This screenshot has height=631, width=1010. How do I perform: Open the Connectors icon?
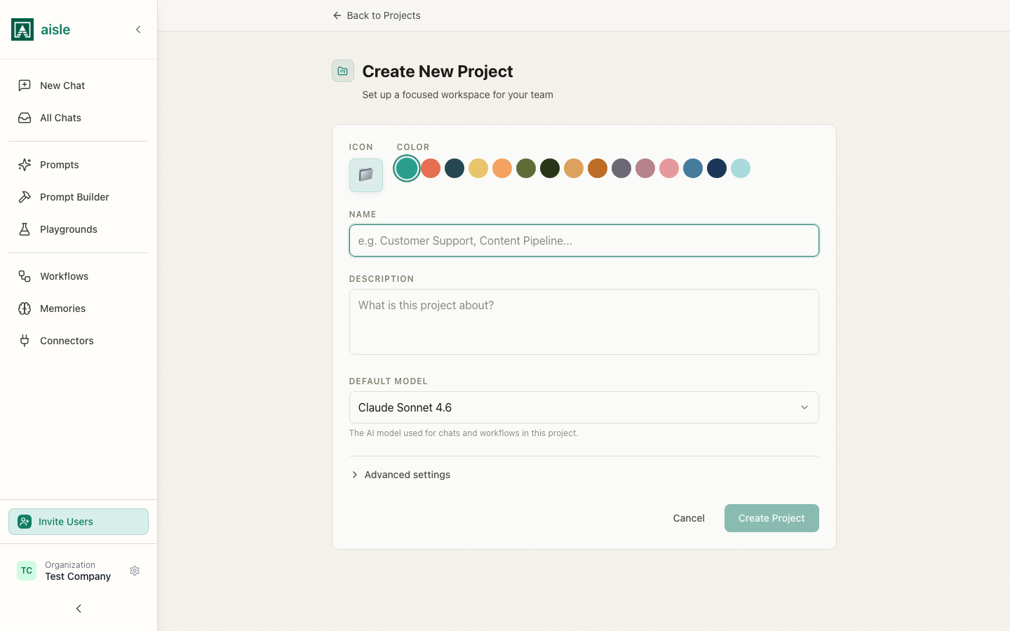tap(25, 341)
